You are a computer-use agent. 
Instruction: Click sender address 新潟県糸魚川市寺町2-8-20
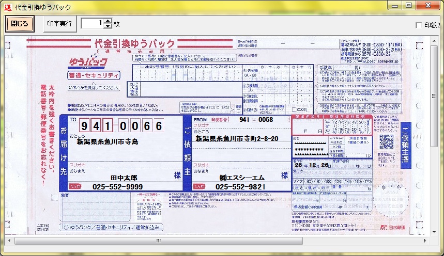(x=237, y=139)
